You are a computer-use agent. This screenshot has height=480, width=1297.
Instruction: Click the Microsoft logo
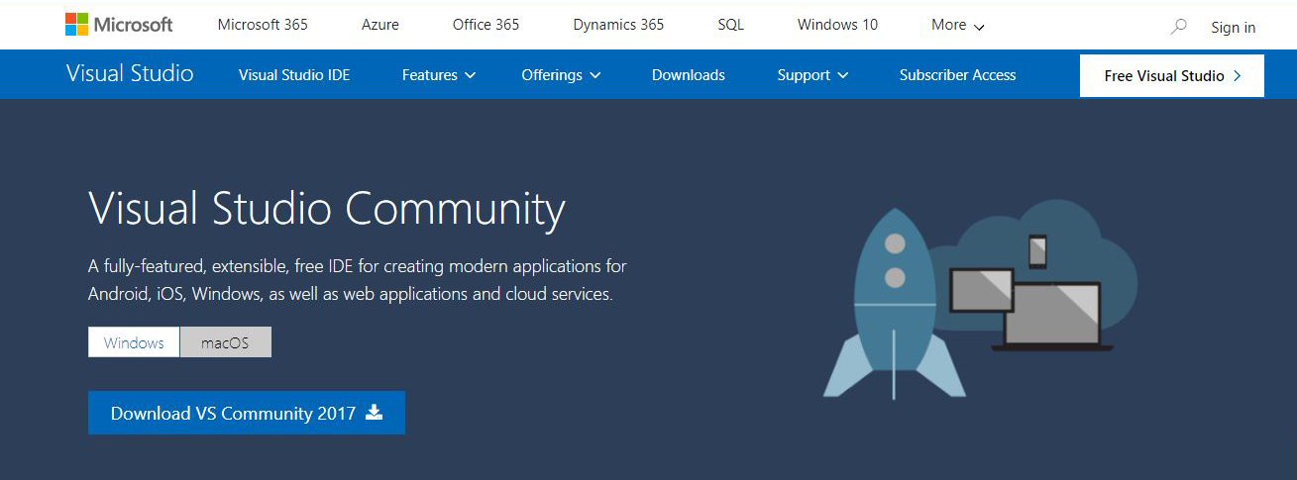tap(119, 25)
